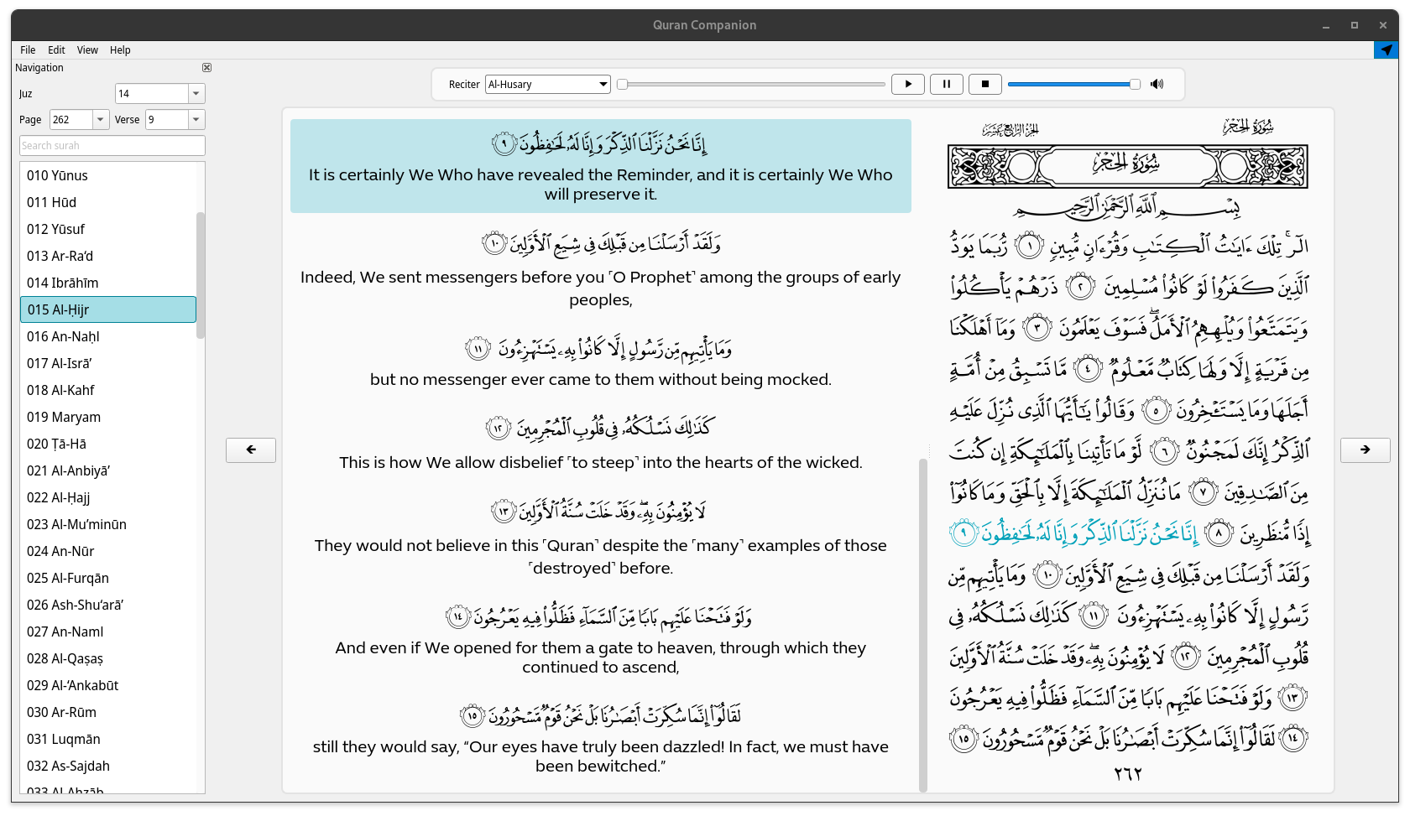Screen dimensions: 1410x816
Task: Select surah 021 Al-Anbiyā'
Action: [108, 470]
